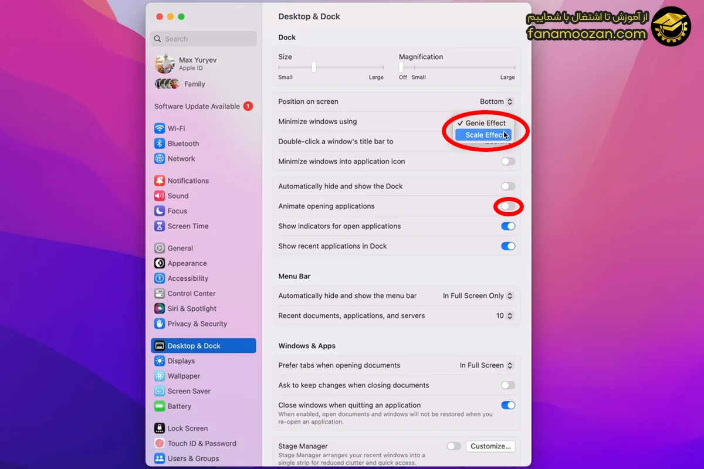Image resolution: width=704 pixels, height=469 pixels.
Task: Click the Magnification slider handle
Action: click(x=401, y=67)
